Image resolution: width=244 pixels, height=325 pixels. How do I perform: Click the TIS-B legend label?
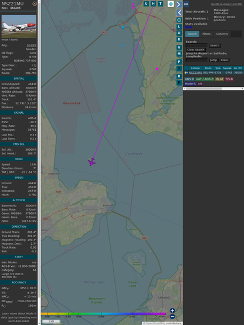[229, 79]
